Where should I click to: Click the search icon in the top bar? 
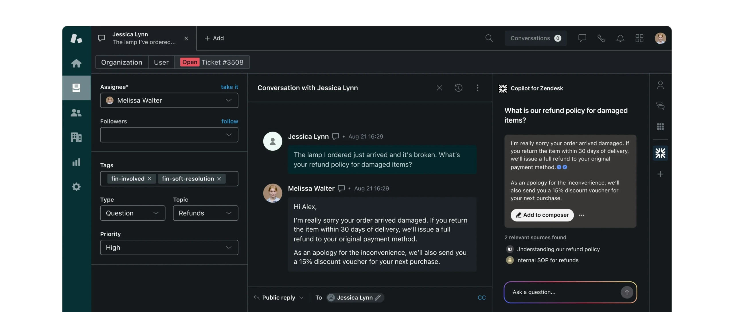[x=489, y=38]
